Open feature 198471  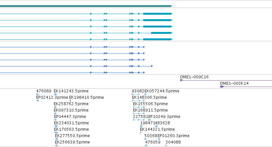[148, 123]
